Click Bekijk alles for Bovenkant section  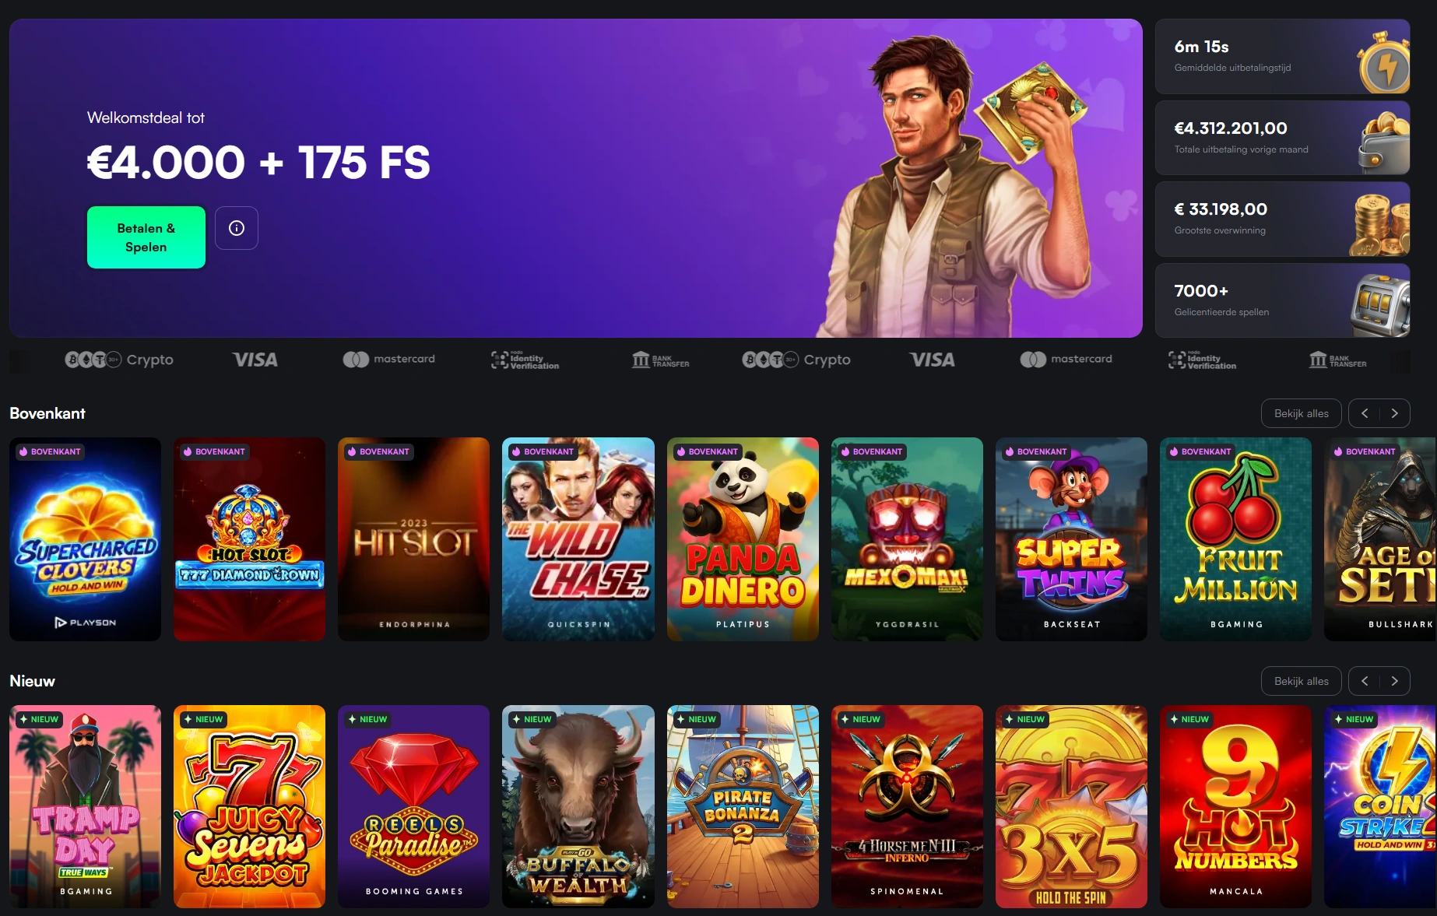[1301, 413]
